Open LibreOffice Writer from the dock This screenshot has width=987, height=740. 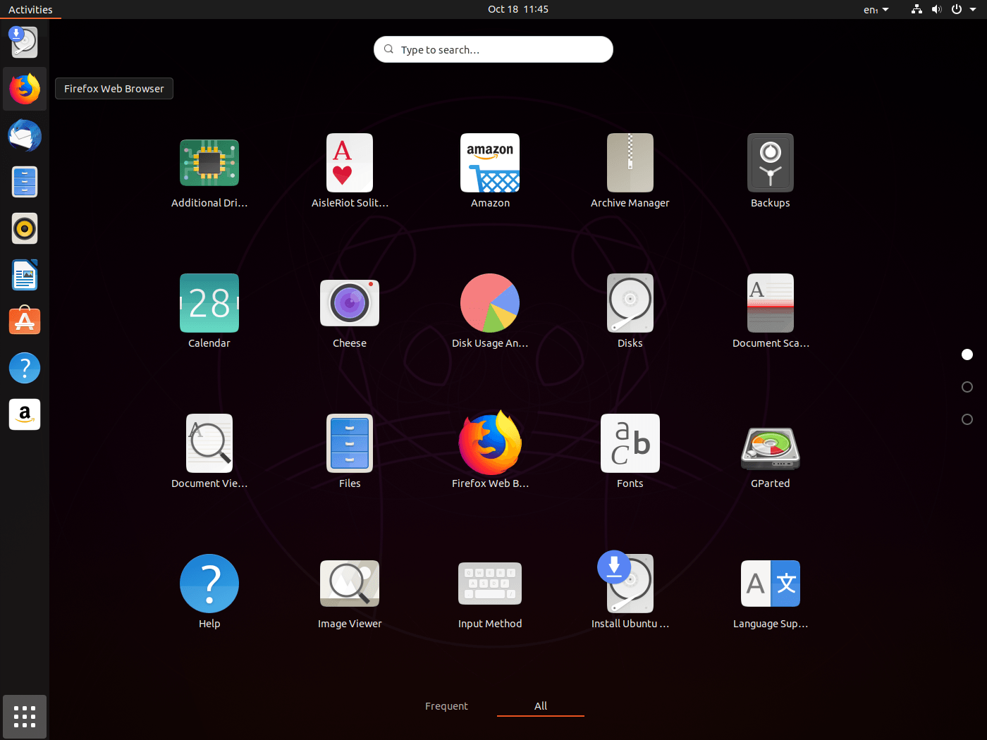(x=25, y=275)
